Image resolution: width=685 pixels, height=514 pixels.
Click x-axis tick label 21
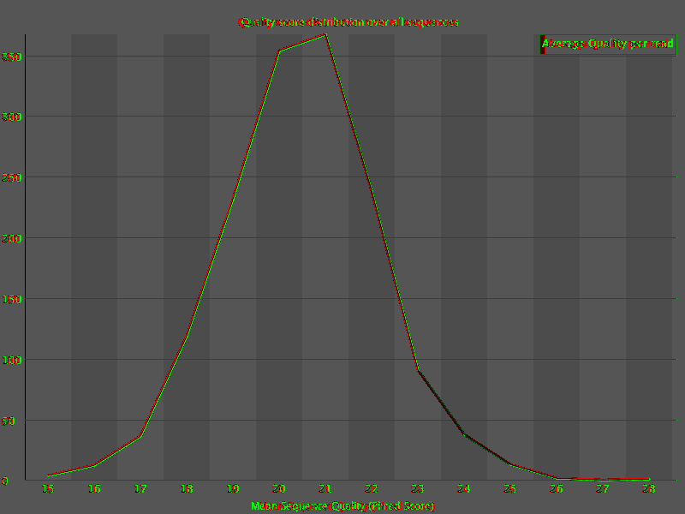coord(325,488)
